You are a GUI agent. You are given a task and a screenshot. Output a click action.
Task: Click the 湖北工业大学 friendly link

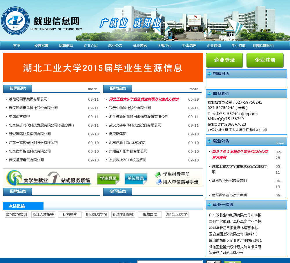point(176,214)
